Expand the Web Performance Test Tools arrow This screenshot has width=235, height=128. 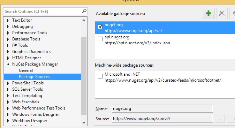(x=8, y=108)
